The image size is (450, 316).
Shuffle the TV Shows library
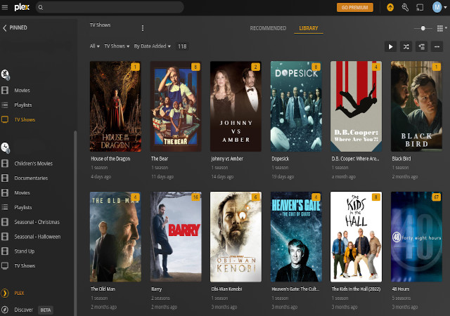[x=406, y=46]
